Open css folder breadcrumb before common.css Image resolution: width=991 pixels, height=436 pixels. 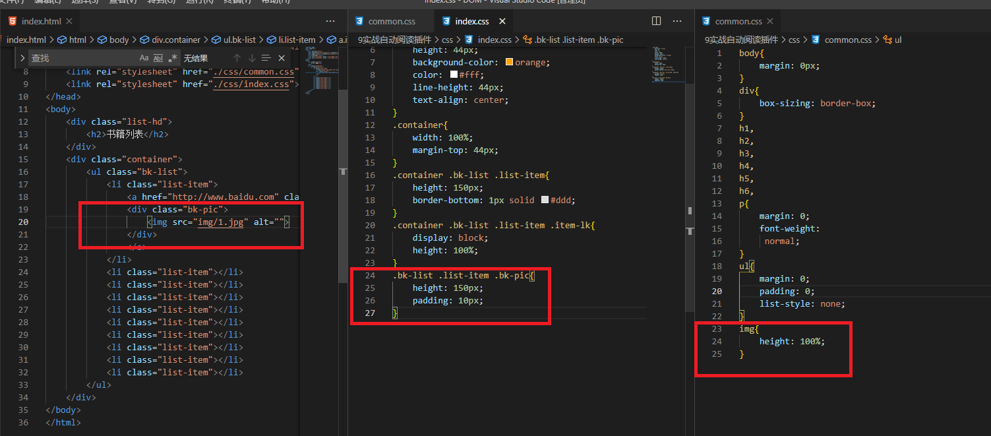794,40
